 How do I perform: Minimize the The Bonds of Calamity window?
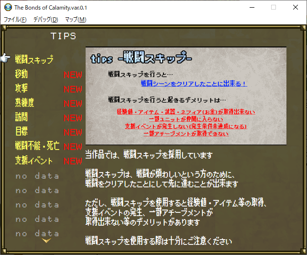point(252,7)
